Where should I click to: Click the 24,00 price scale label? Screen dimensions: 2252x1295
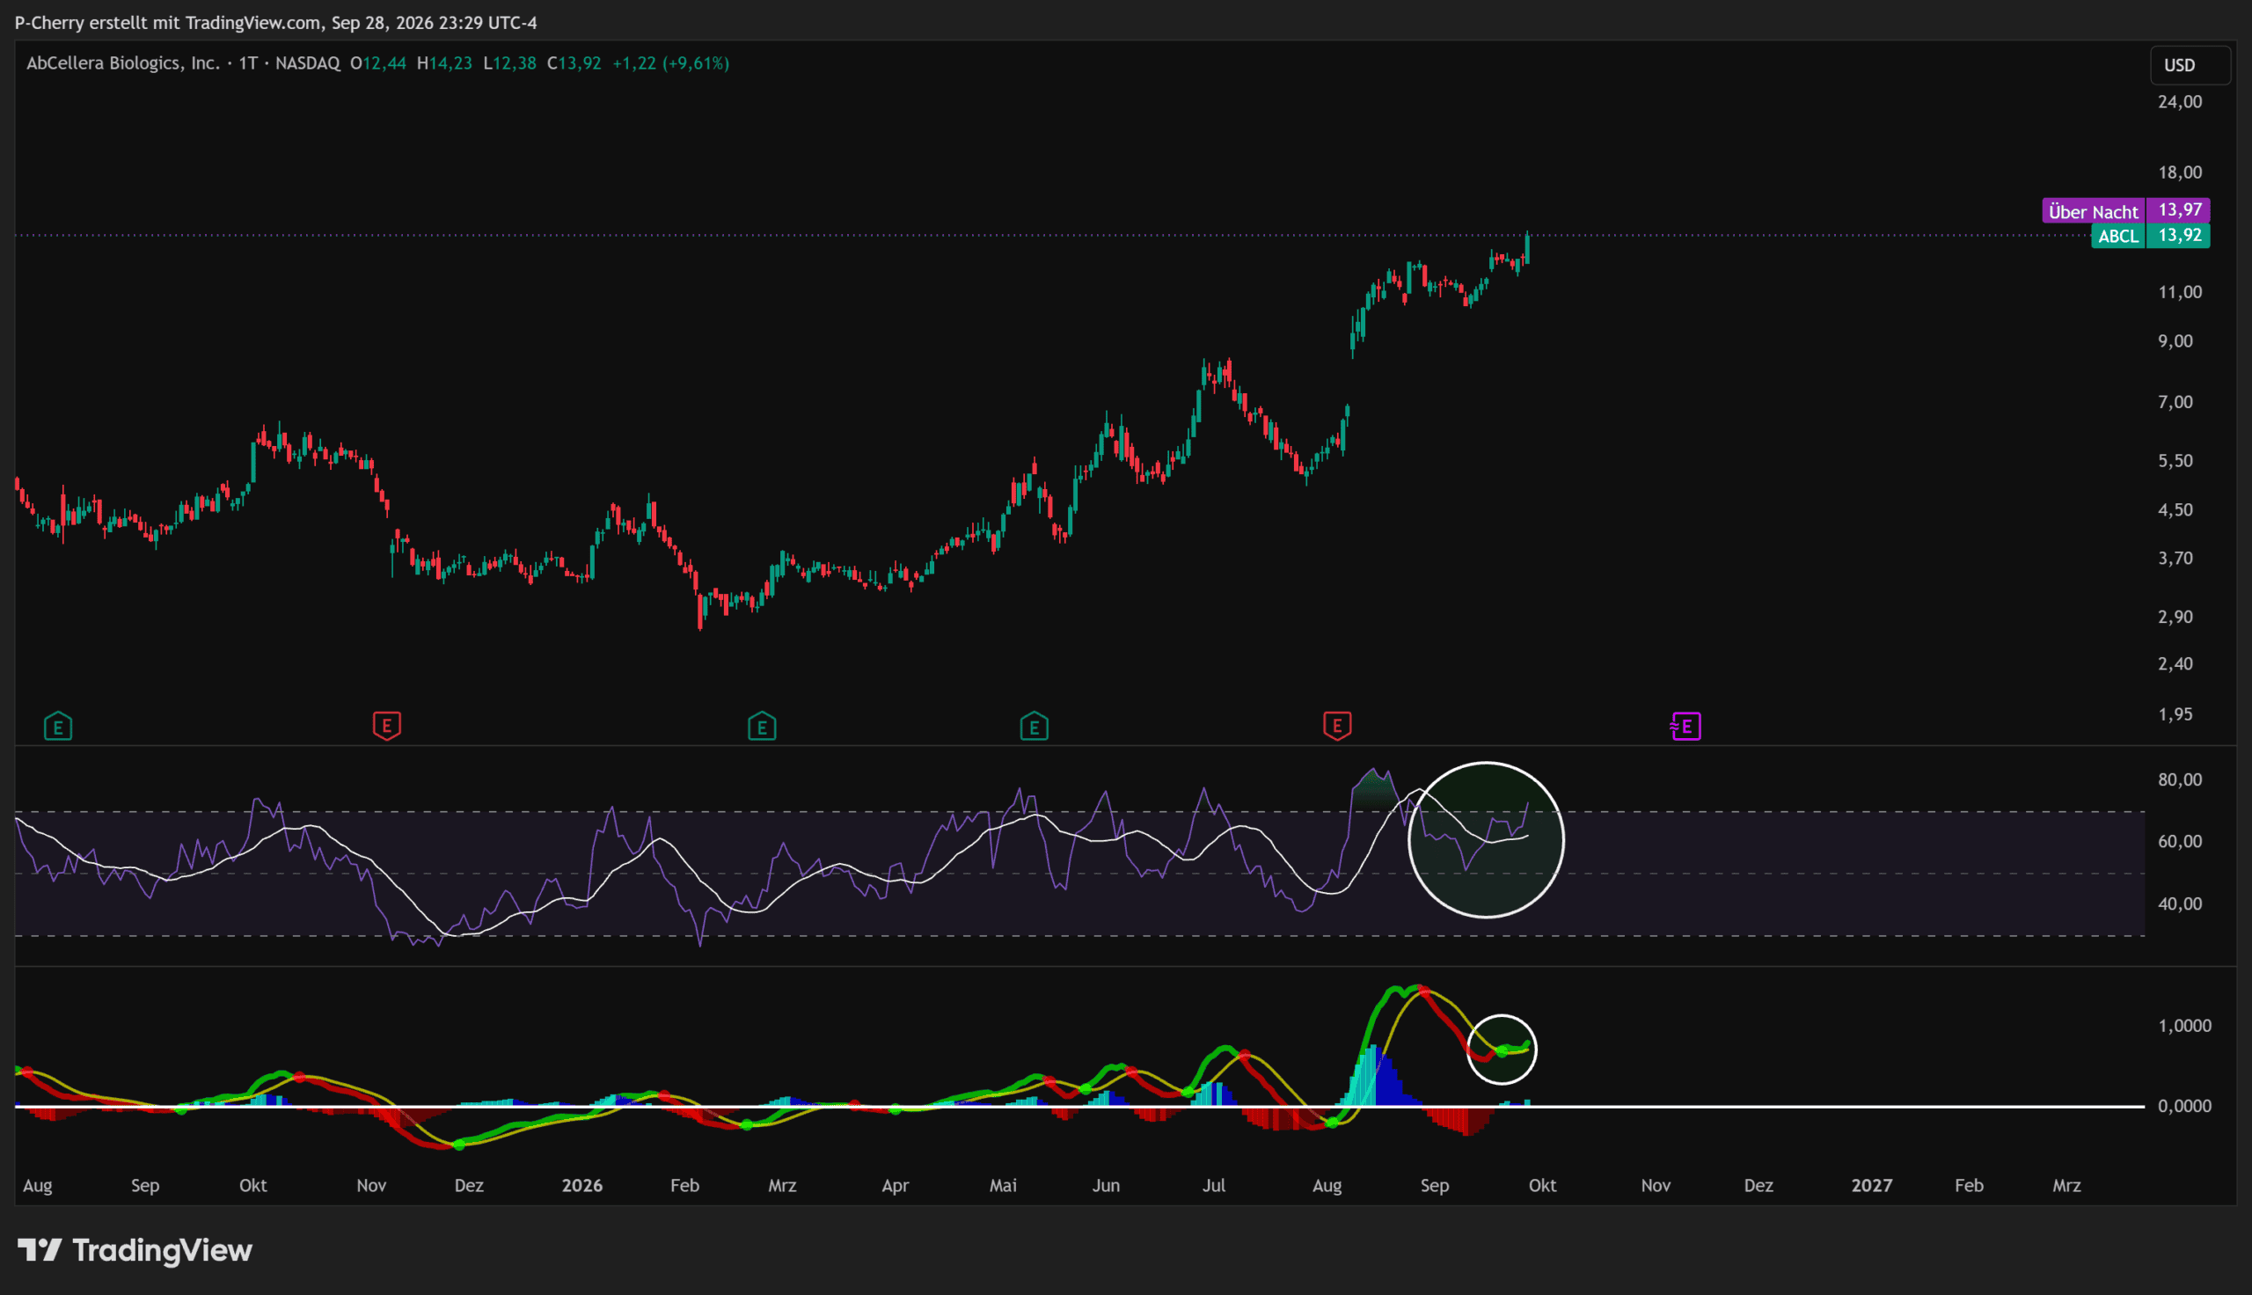pyautogui.click(x=2180, y=101)
